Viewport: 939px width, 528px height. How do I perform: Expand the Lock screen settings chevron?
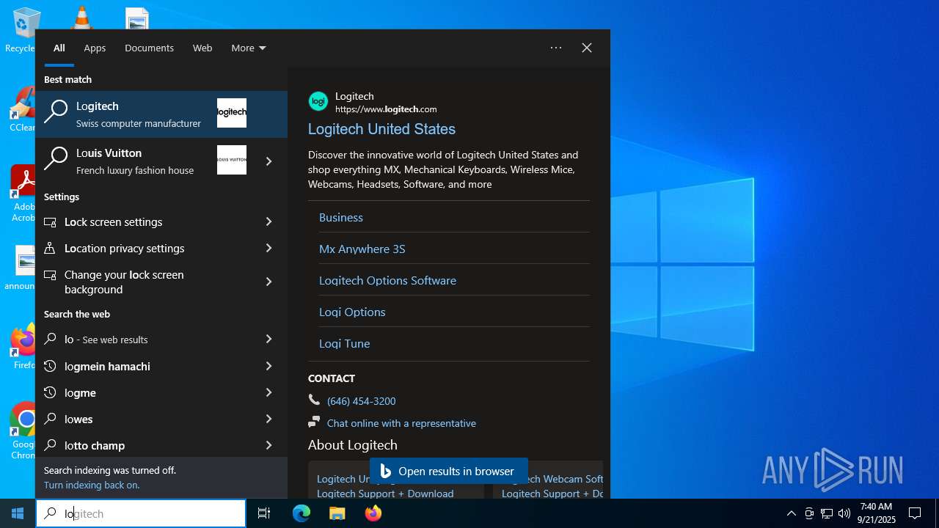click(x=268, y=221)
